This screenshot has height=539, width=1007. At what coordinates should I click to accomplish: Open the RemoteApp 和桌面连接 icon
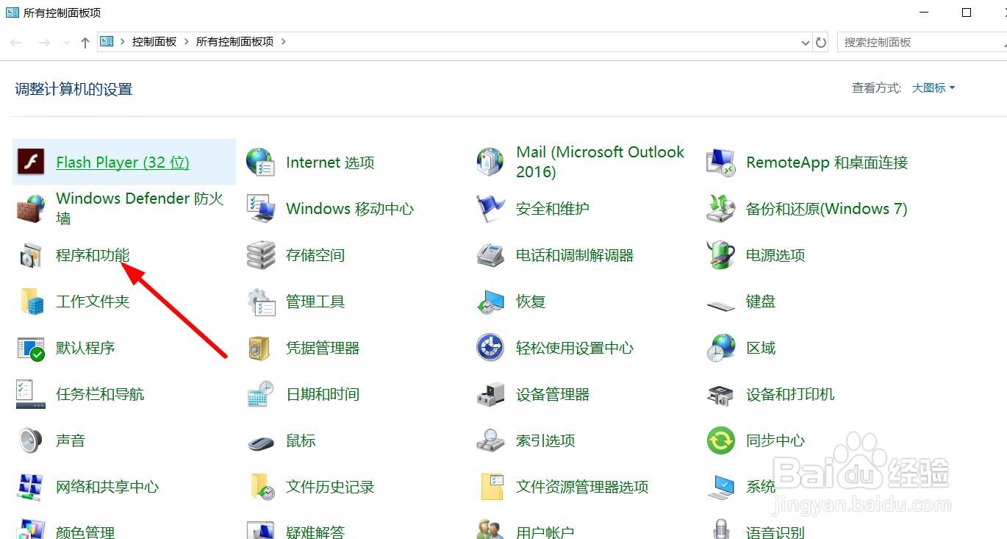(720, 162)
